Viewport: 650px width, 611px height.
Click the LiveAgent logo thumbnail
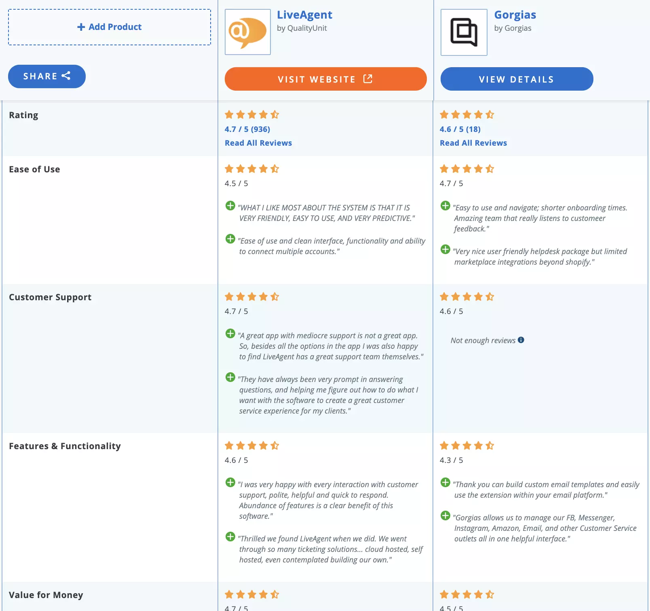tap(247, 32)
